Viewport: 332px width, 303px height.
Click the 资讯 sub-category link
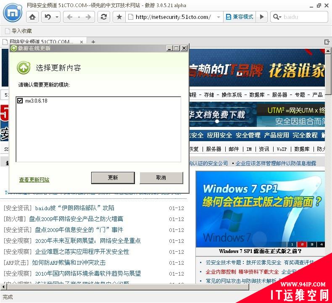coord(264,149)
